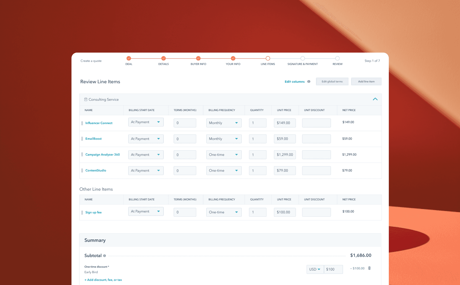The image size is (460, 285).
Task: Jump to the Review step
Action: (337, 58)
